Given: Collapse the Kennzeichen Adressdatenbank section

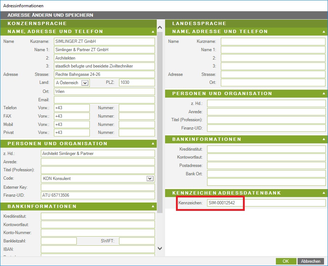Looking at the screenshot, I should pos(324,193).
